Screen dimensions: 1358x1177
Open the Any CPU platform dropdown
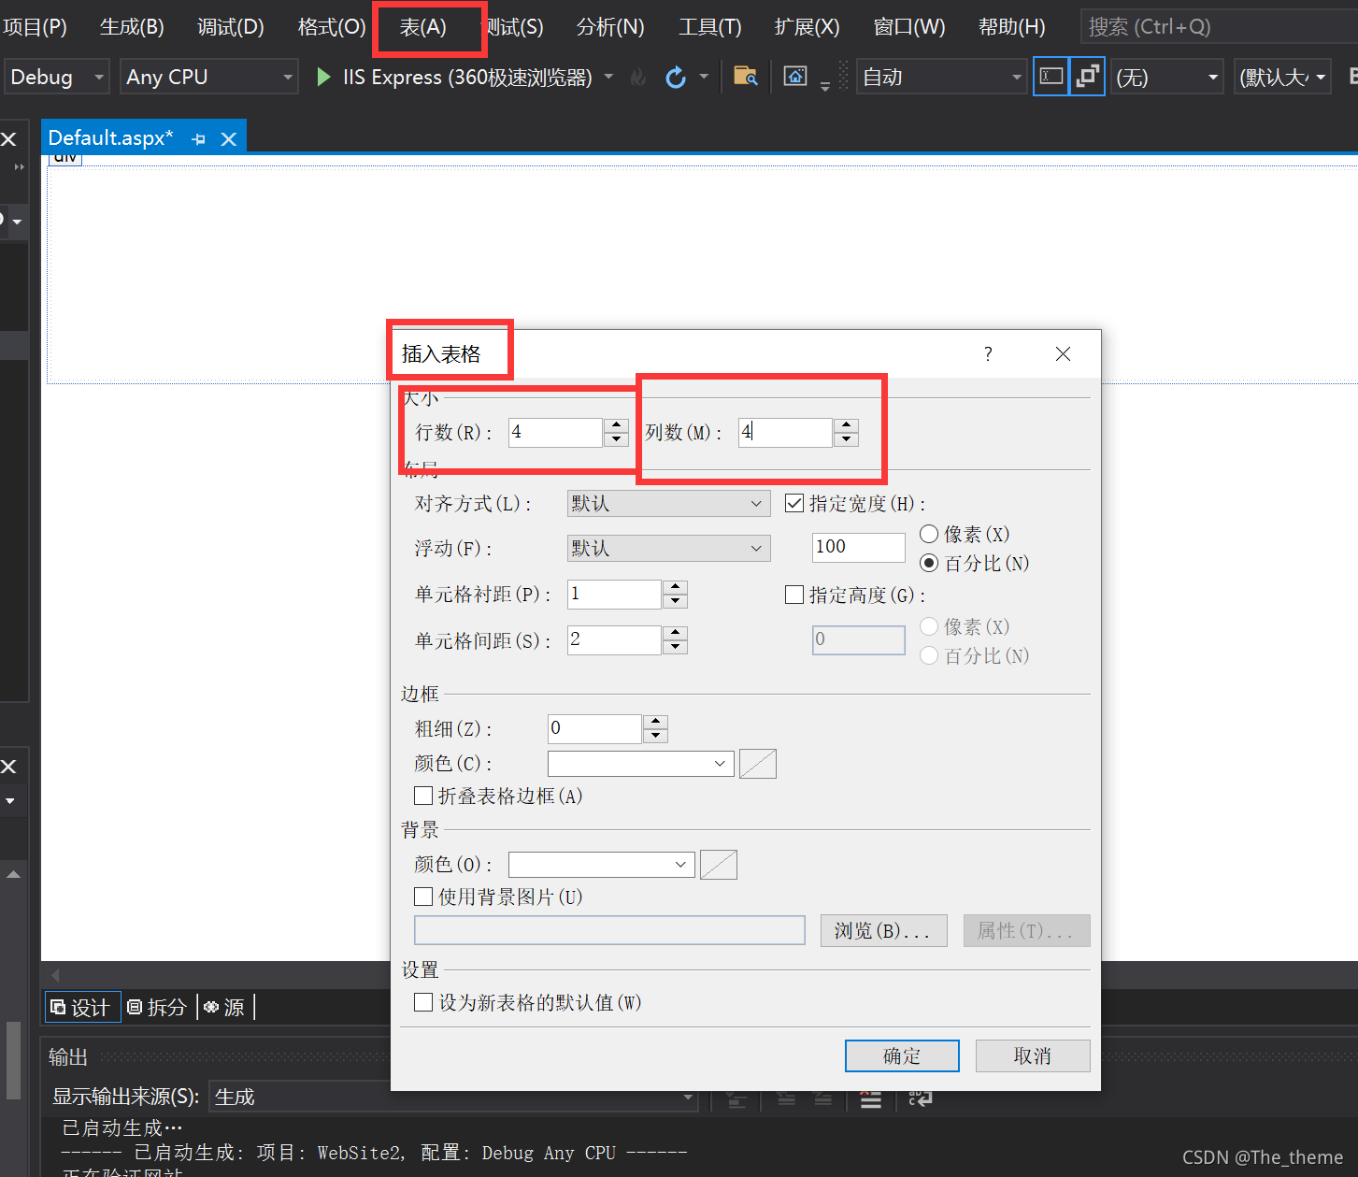coord(209,77)
